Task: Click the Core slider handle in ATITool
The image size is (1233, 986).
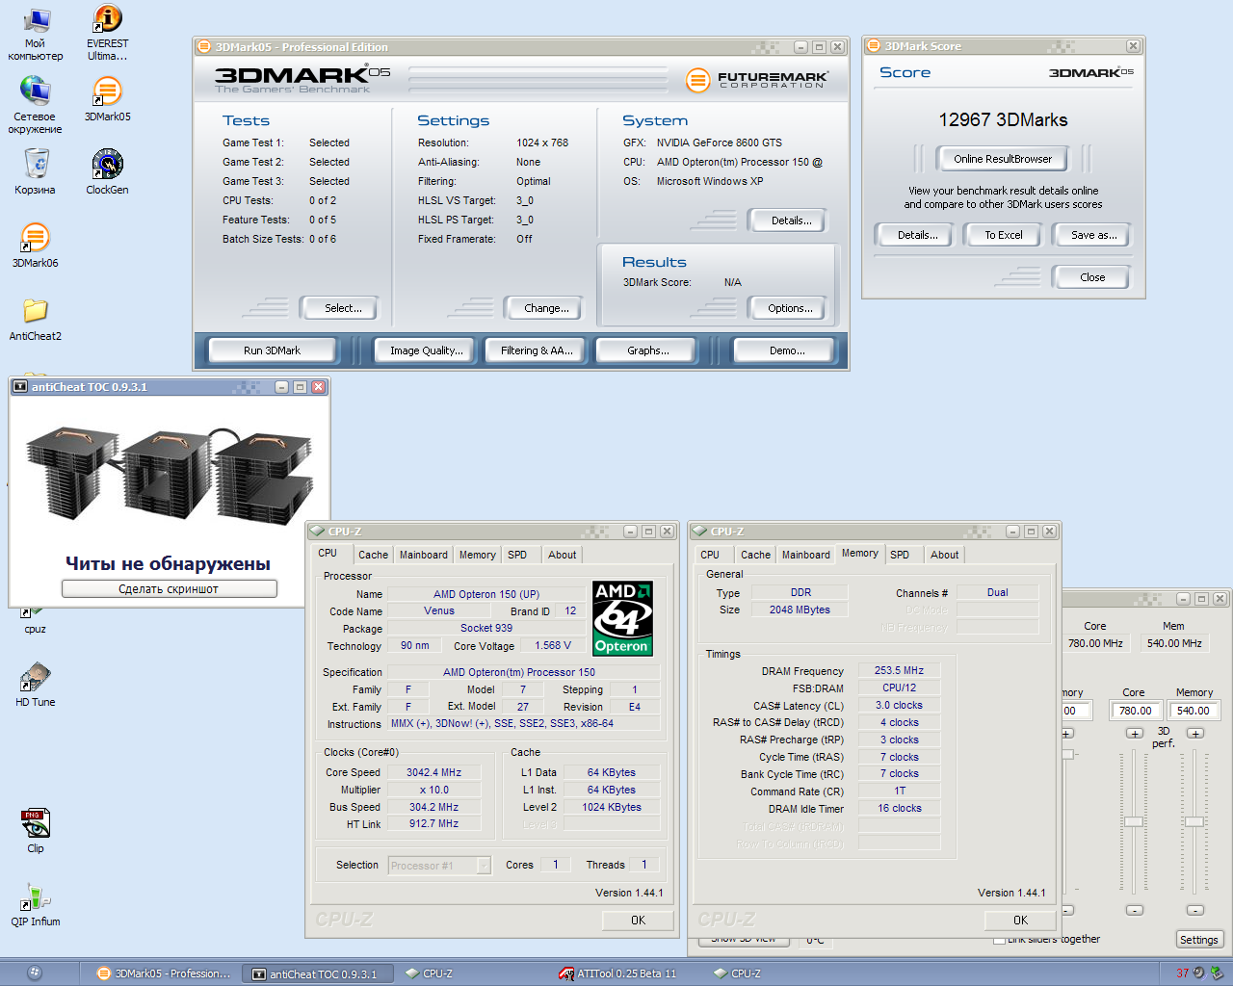Action: (x=1134, y=821)
